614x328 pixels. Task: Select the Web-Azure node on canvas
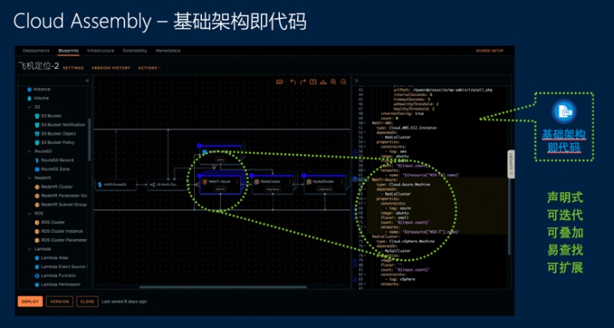pos(220,184)
